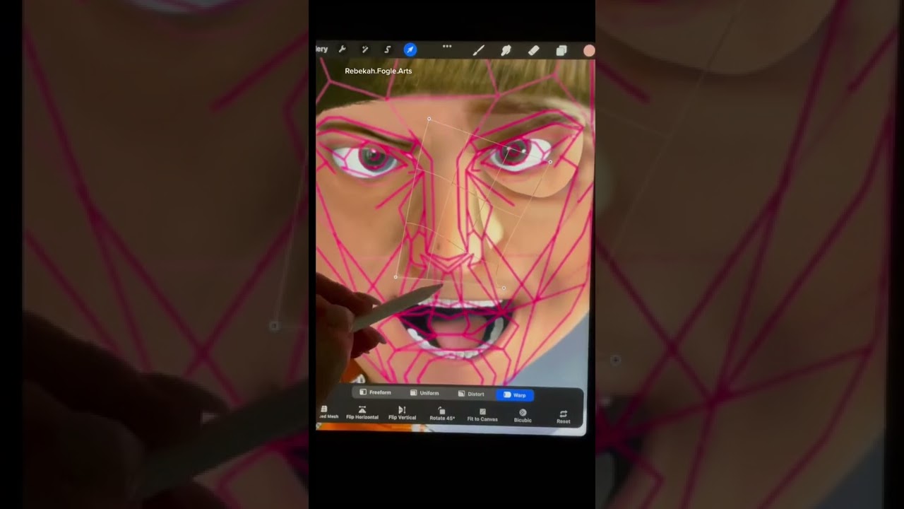Image resolution: width=904 pixels, height=509 pixels.
Task: Select the Warp transform mode
Action: tap(515, 395)
